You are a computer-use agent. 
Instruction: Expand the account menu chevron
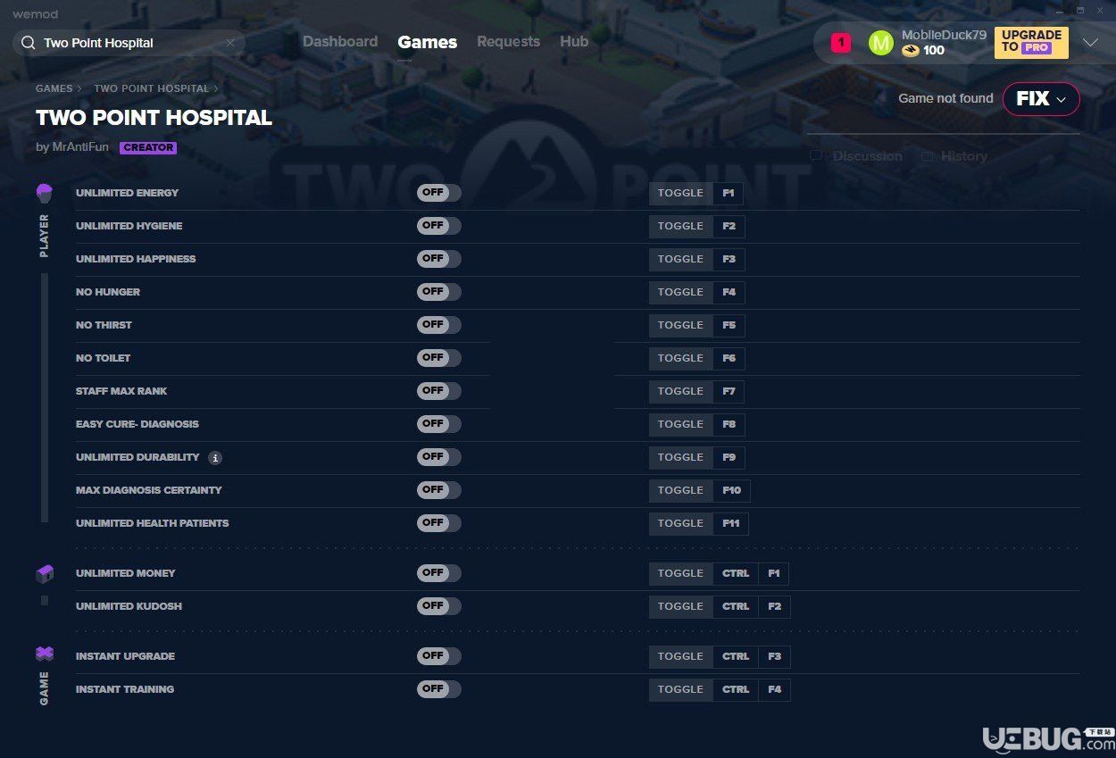1090,42
